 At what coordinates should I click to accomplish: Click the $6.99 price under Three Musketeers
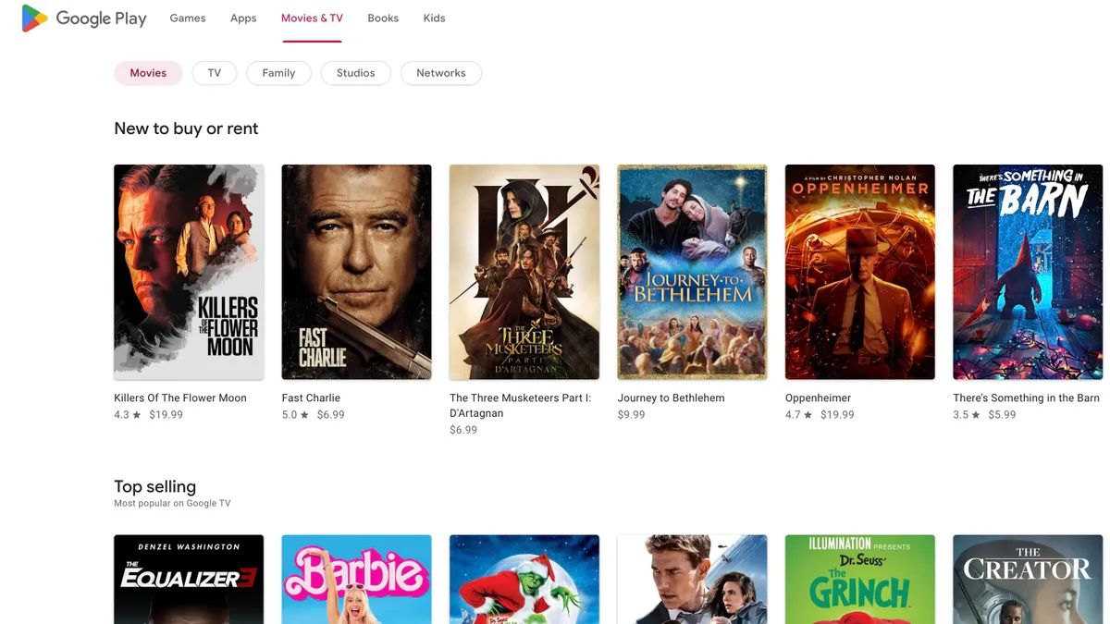pyautogui.click(x=463, y=431)
